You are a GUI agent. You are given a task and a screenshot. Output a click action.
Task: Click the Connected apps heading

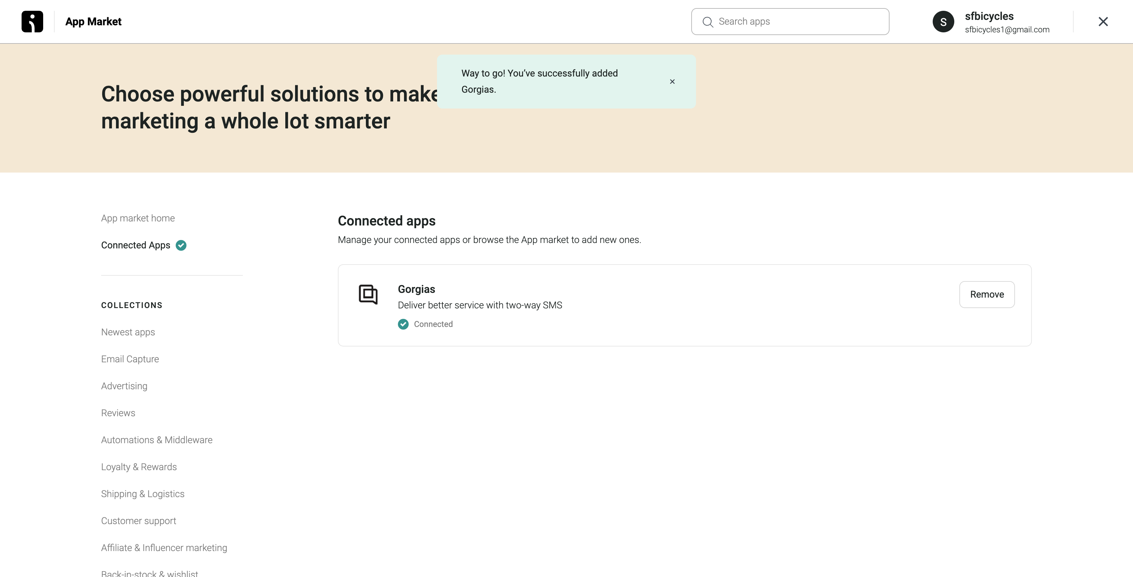386,221
